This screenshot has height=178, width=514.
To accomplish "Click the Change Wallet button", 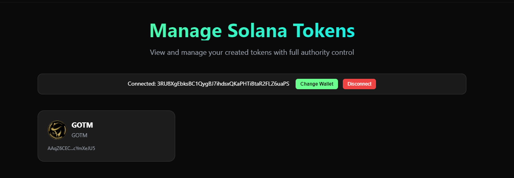I will (x=316, y=84).
